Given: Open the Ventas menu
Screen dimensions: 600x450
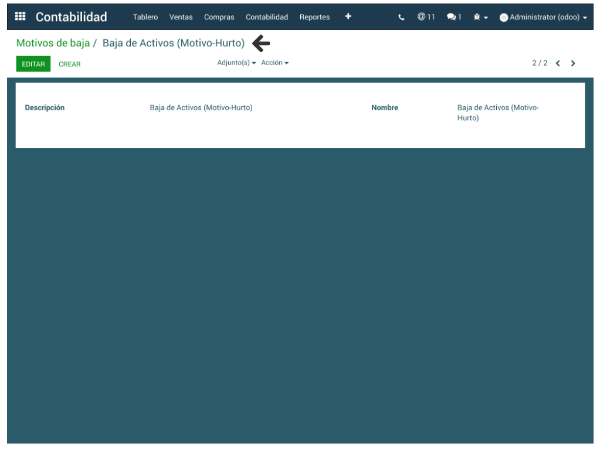Looking at the screenshot, I should tap(181, 17).
